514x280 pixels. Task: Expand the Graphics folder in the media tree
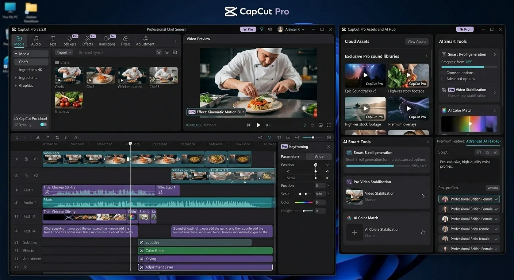16,86
